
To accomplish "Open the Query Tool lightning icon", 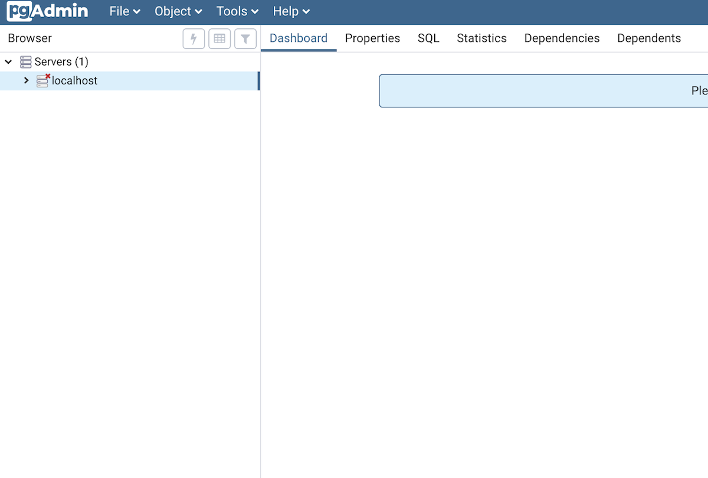I will pyautogui.click(x=194, y=39).
